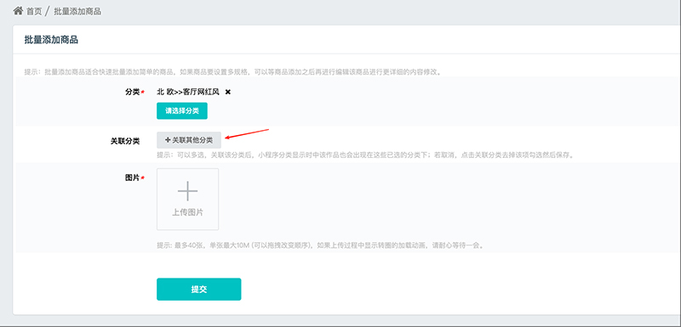The image size is (681, 327).
Task: Click the 批量添加商品 breadcrumb
Action: (x=77, y=11)
